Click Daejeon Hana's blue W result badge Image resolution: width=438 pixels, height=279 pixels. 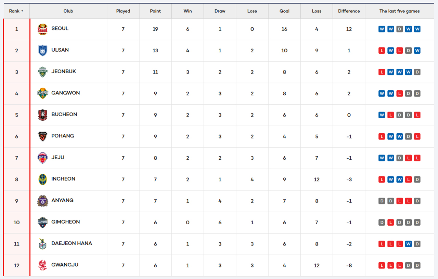(x=408, y=244)
